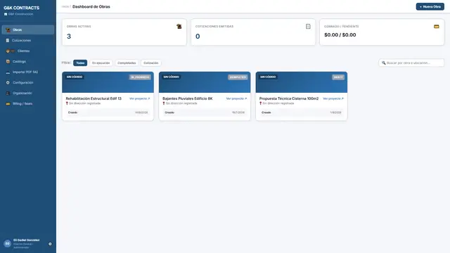This screenshot has height=253, width=450.
Task: Click the Billing / Seats card icon
Action: click(x=8, y=104)
